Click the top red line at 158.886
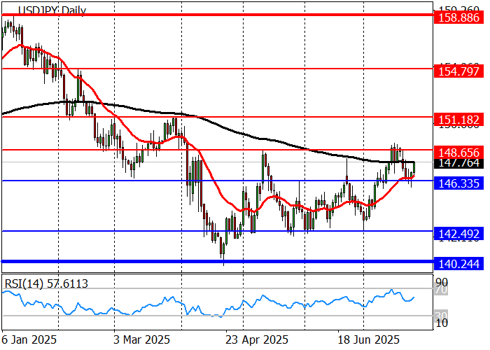This screenshot has height=350, width=490. [x=210, y=14]
